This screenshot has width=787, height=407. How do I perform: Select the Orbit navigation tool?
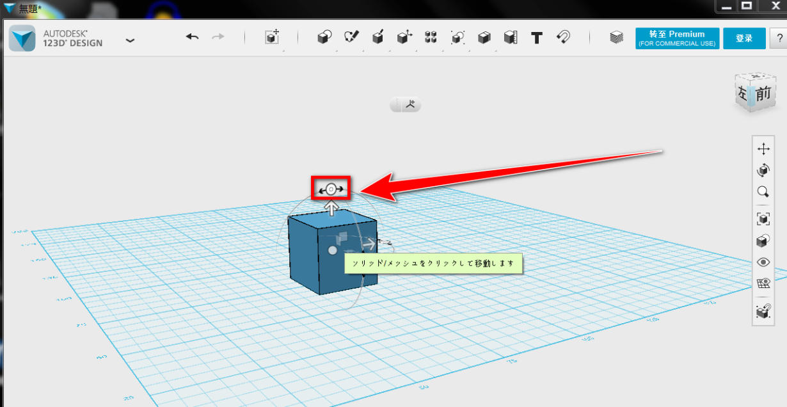point(763,170)
